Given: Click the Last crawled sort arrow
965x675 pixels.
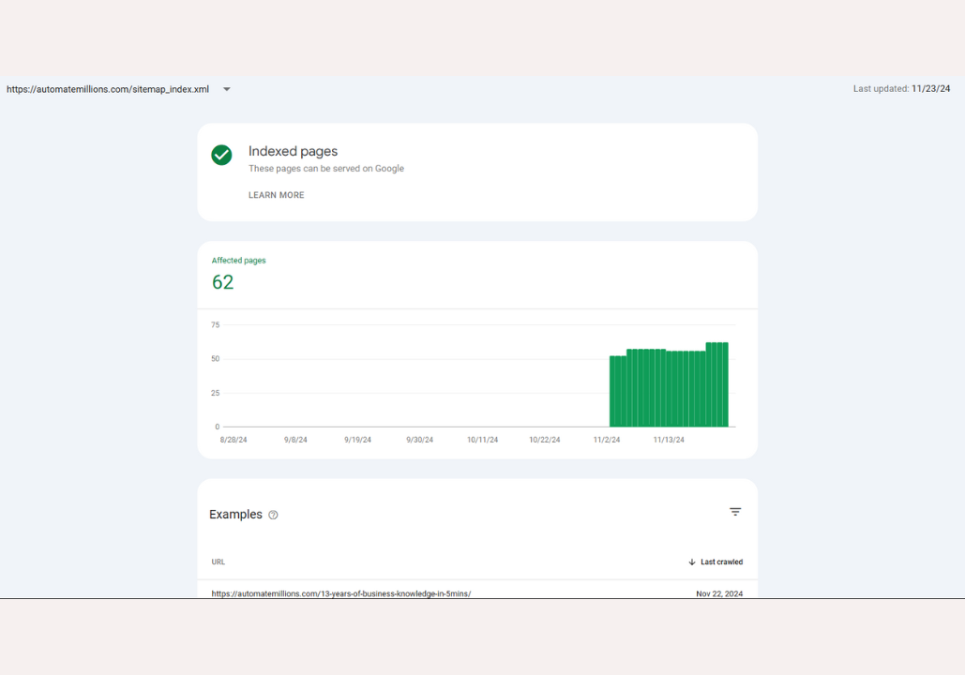Looking at the screenshot, I should (x=692, y=562).
